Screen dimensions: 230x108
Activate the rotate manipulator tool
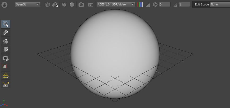point(5,41)
